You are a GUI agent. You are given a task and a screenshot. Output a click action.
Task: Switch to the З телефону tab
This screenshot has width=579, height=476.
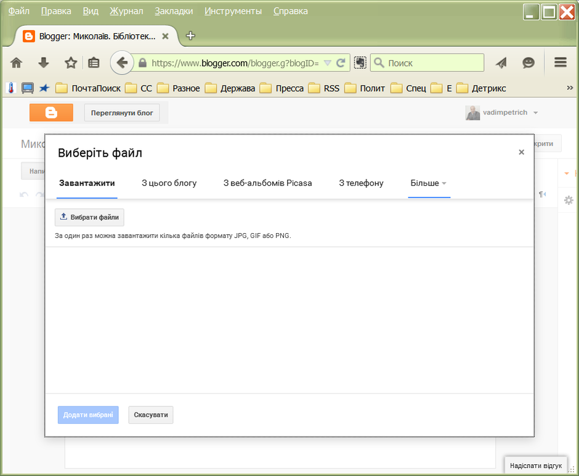point(361,183)
